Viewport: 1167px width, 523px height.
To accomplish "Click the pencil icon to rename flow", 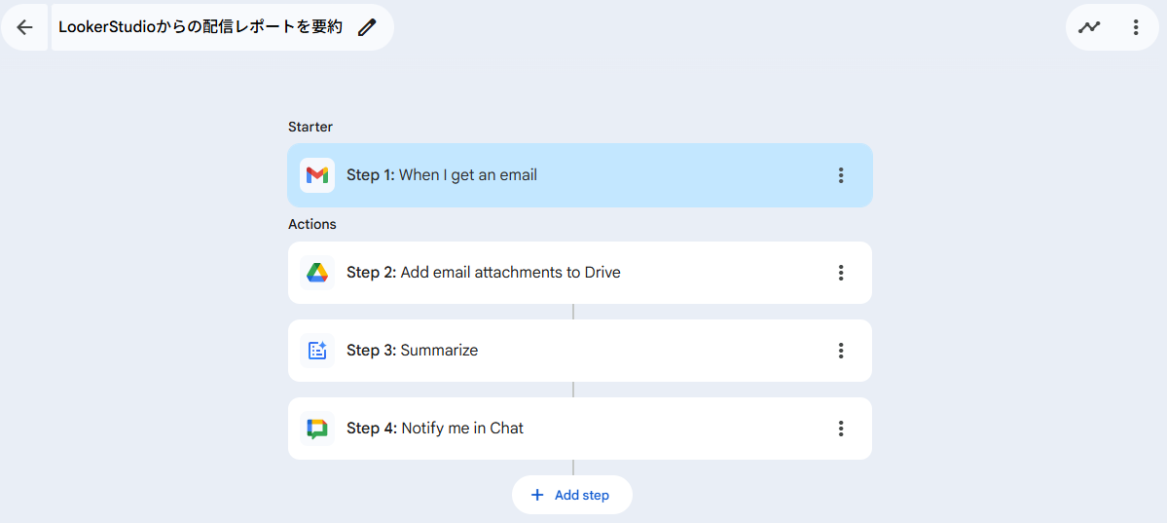I will pos(367,27).
